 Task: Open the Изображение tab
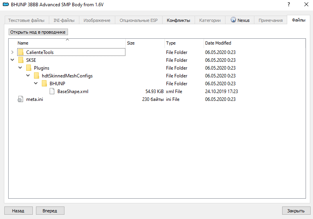coord(97,20)
